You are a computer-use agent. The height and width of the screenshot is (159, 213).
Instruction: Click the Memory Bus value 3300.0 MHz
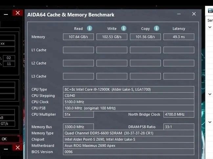coord(78,127)
